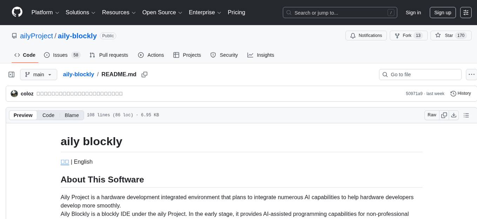Open the document outline list
The image size is (477, 219).
pos(466,115)
